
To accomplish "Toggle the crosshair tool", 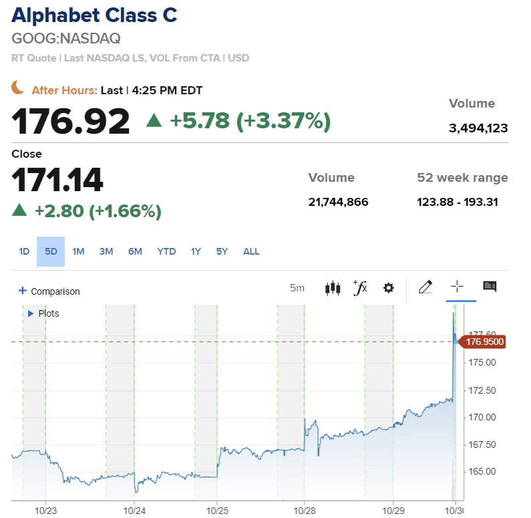I will pyautogui.click(x=457, y=287).
